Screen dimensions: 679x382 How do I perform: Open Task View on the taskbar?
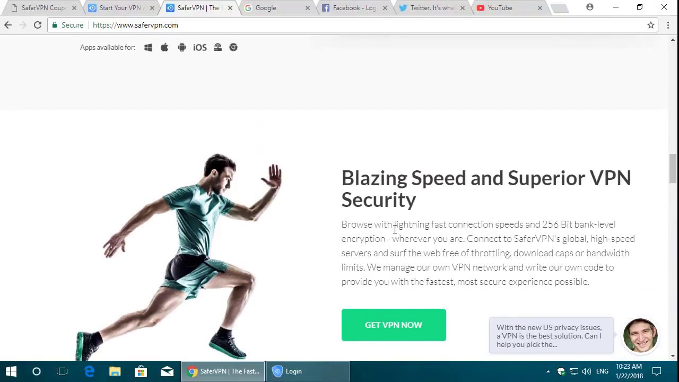point(62,371)
